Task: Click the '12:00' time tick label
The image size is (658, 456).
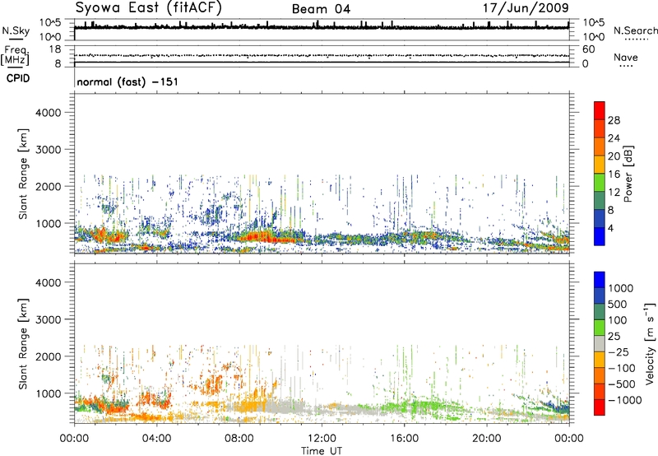Action: pyautogui.click(x=322, y=439)
